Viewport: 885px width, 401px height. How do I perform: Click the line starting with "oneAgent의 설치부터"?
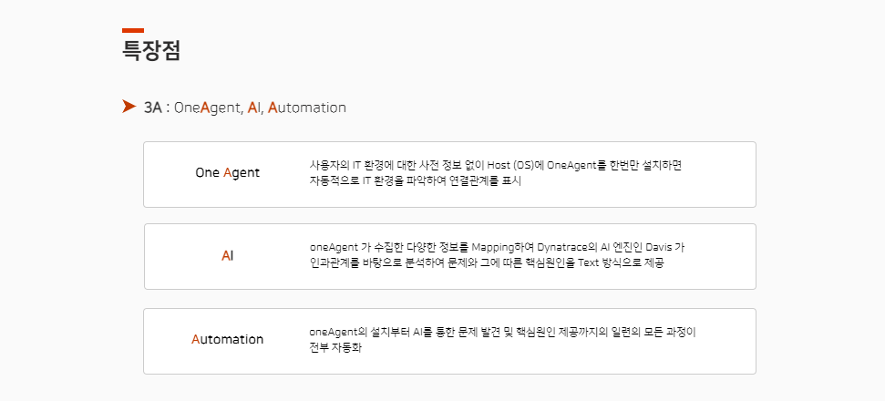502,332
